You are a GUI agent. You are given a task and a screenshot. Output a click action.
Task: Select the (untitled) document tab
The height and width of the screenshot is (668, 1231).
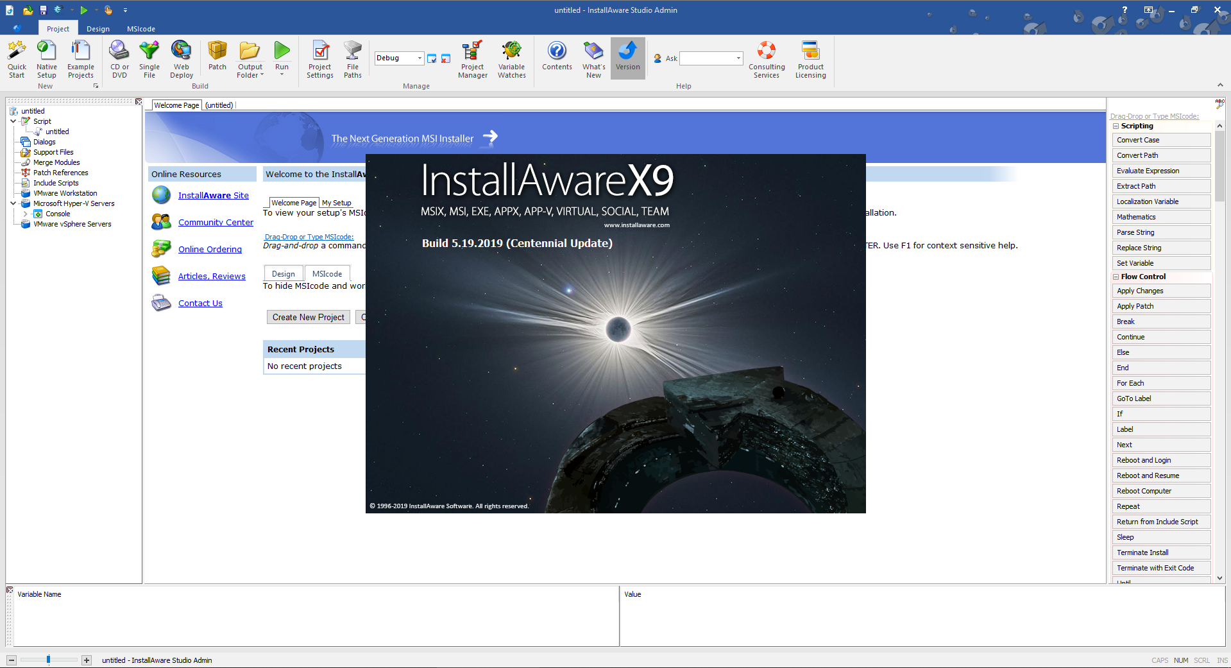219,105
